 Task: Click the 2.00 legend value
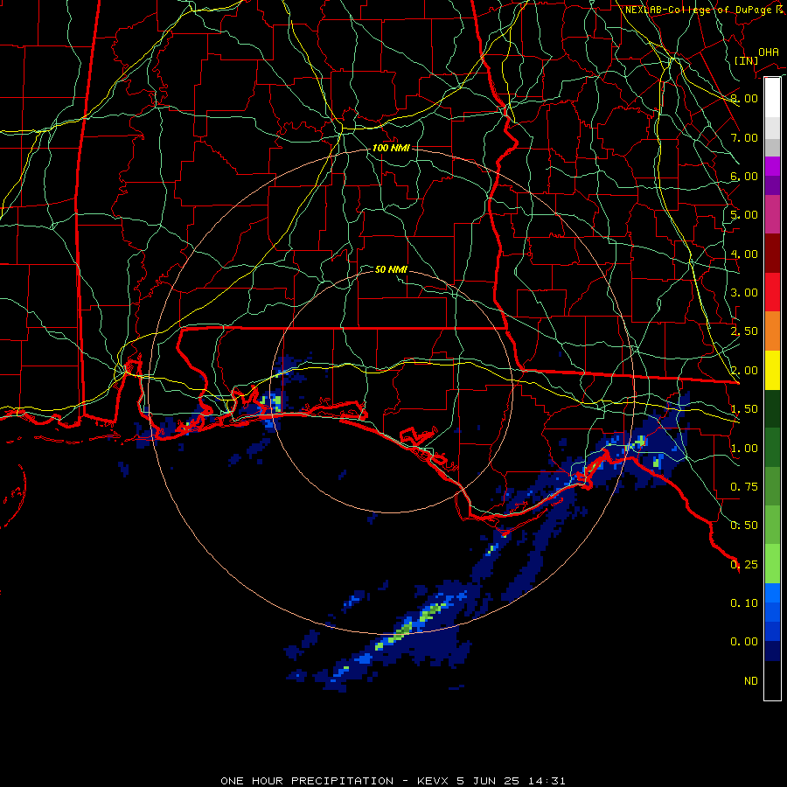744,371
